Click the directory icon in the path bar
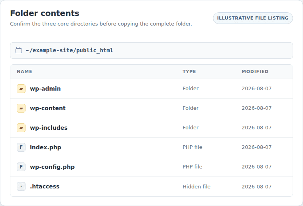Viewport: 303px width, 206px height. 19,50
